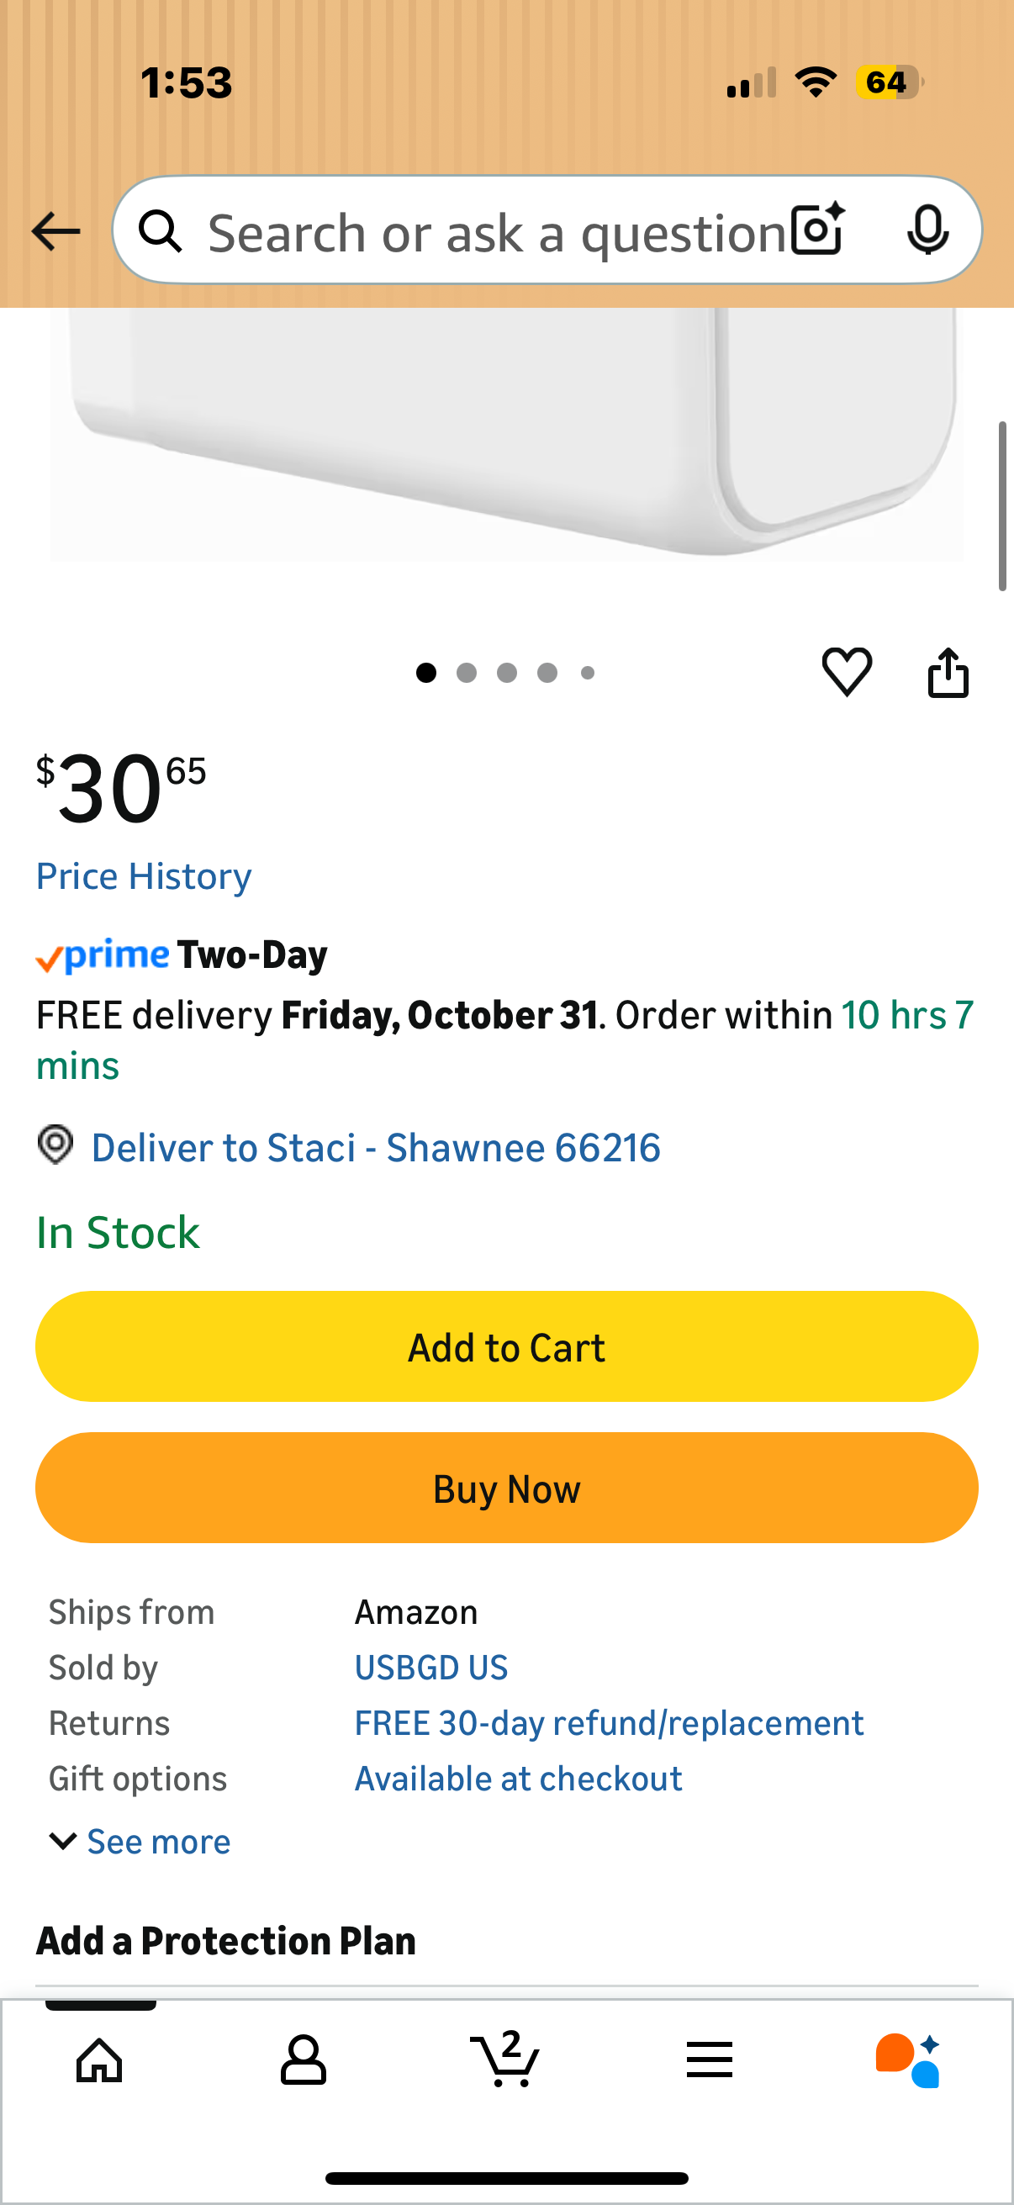Viewport: 1014px width, 2205px height.
Task: Tap the share icon
Action: coord(948,673)
